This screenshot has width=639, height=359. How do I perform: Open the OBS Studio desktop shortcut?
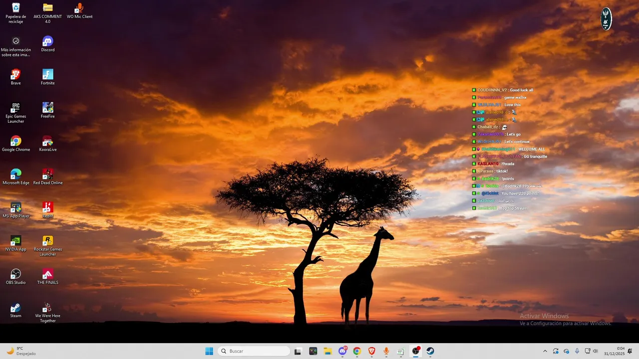point(16,277)
